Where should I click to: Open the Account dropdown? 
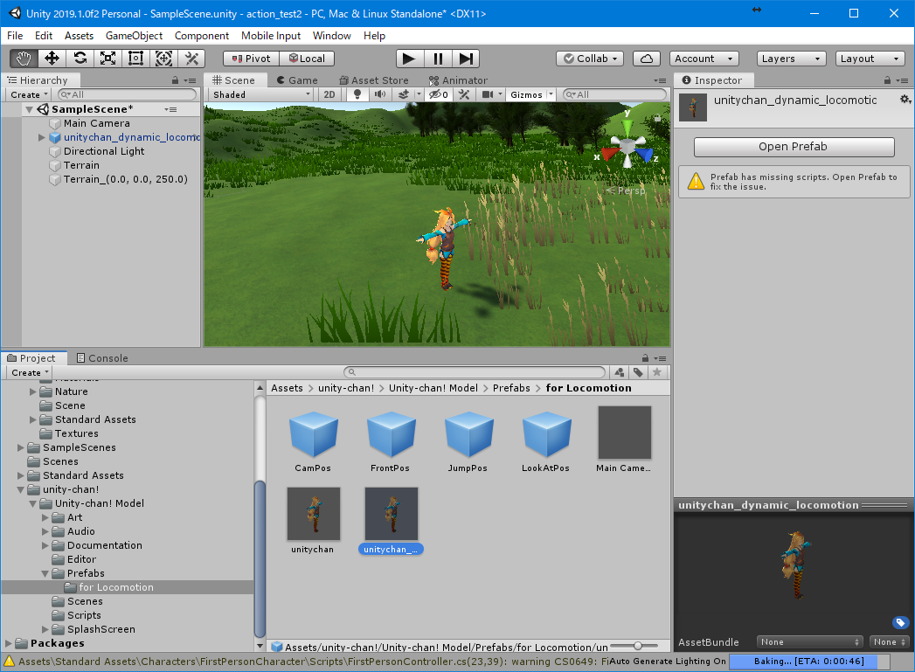(704, 59)
